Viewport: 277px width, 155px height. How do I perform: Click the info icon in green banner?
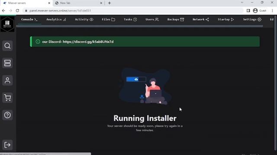[x=38, y=42]
